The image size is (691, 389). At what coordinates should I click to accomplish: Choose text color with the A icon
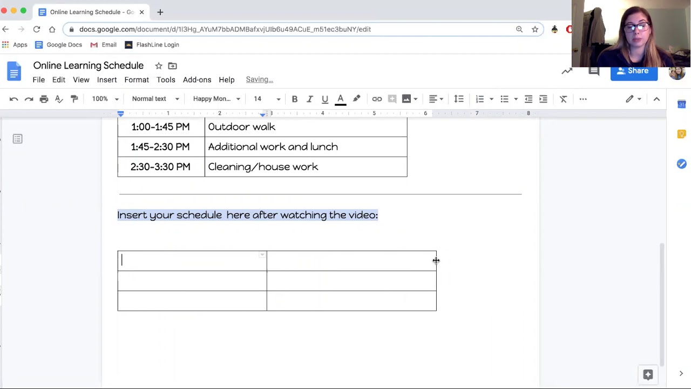click(341, 99)
